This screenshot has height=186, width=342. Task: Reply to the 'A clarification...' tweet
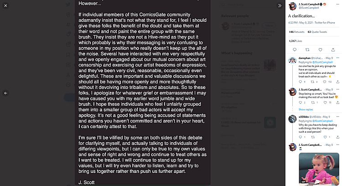293,49
